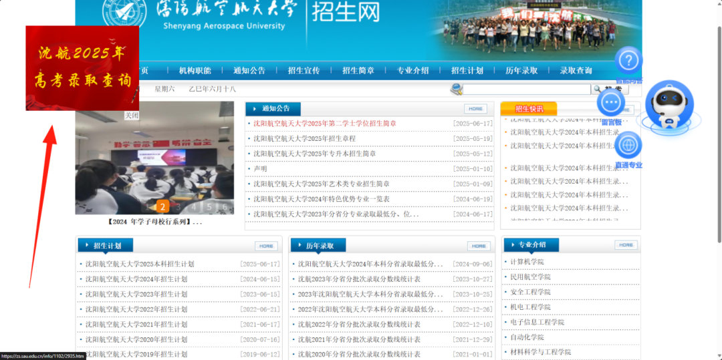Switch slideshow to slide 2
This screenshot has height=360, width=722.
[x=162, y=206]
